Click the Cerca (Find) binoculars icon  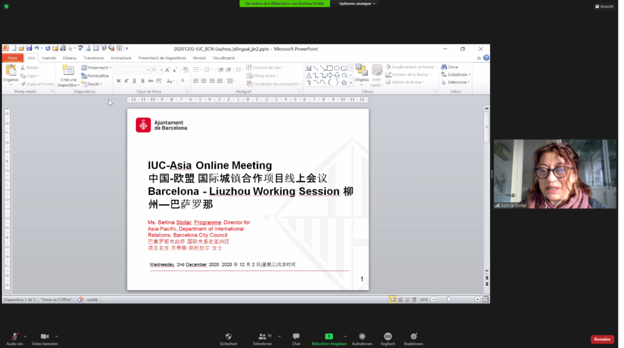(x=444, y=67)
